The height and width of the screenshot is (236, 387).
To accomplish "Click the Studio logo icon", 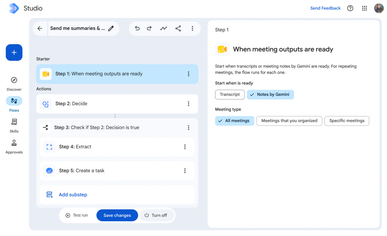I will [14, 8].
